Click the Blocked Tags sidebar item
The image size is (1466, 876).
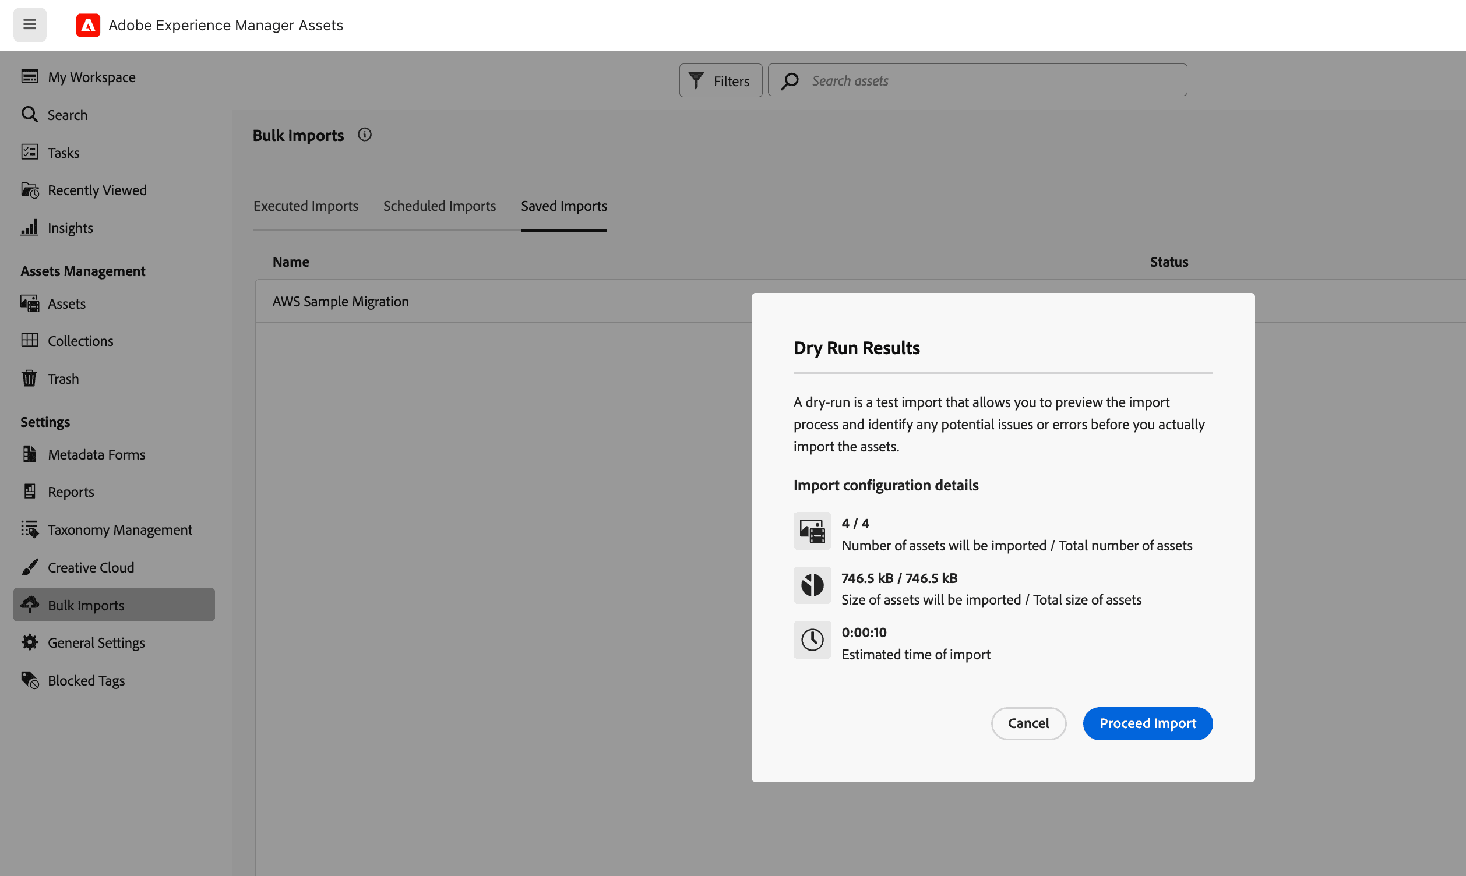tap(87, 680)
